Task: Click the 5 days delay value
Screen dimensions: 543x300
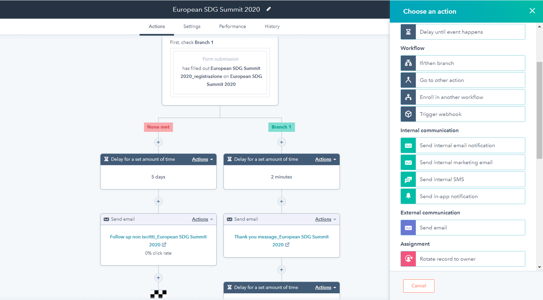Action: click(158, 177)
